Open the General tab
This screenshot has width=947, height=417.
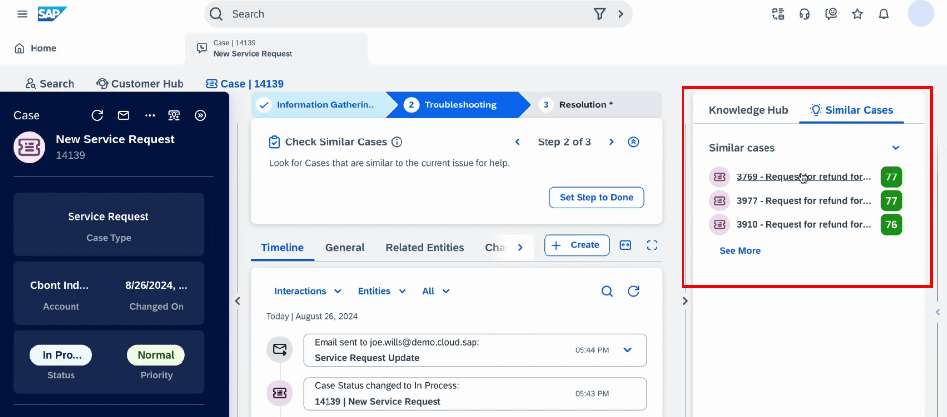pyautogui.click(x=344, y=247)
